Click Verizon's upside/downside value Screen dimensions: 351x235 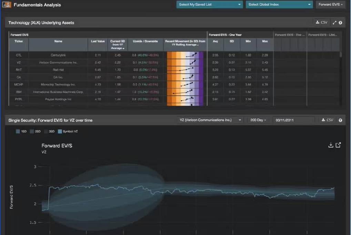coord(145,63)
